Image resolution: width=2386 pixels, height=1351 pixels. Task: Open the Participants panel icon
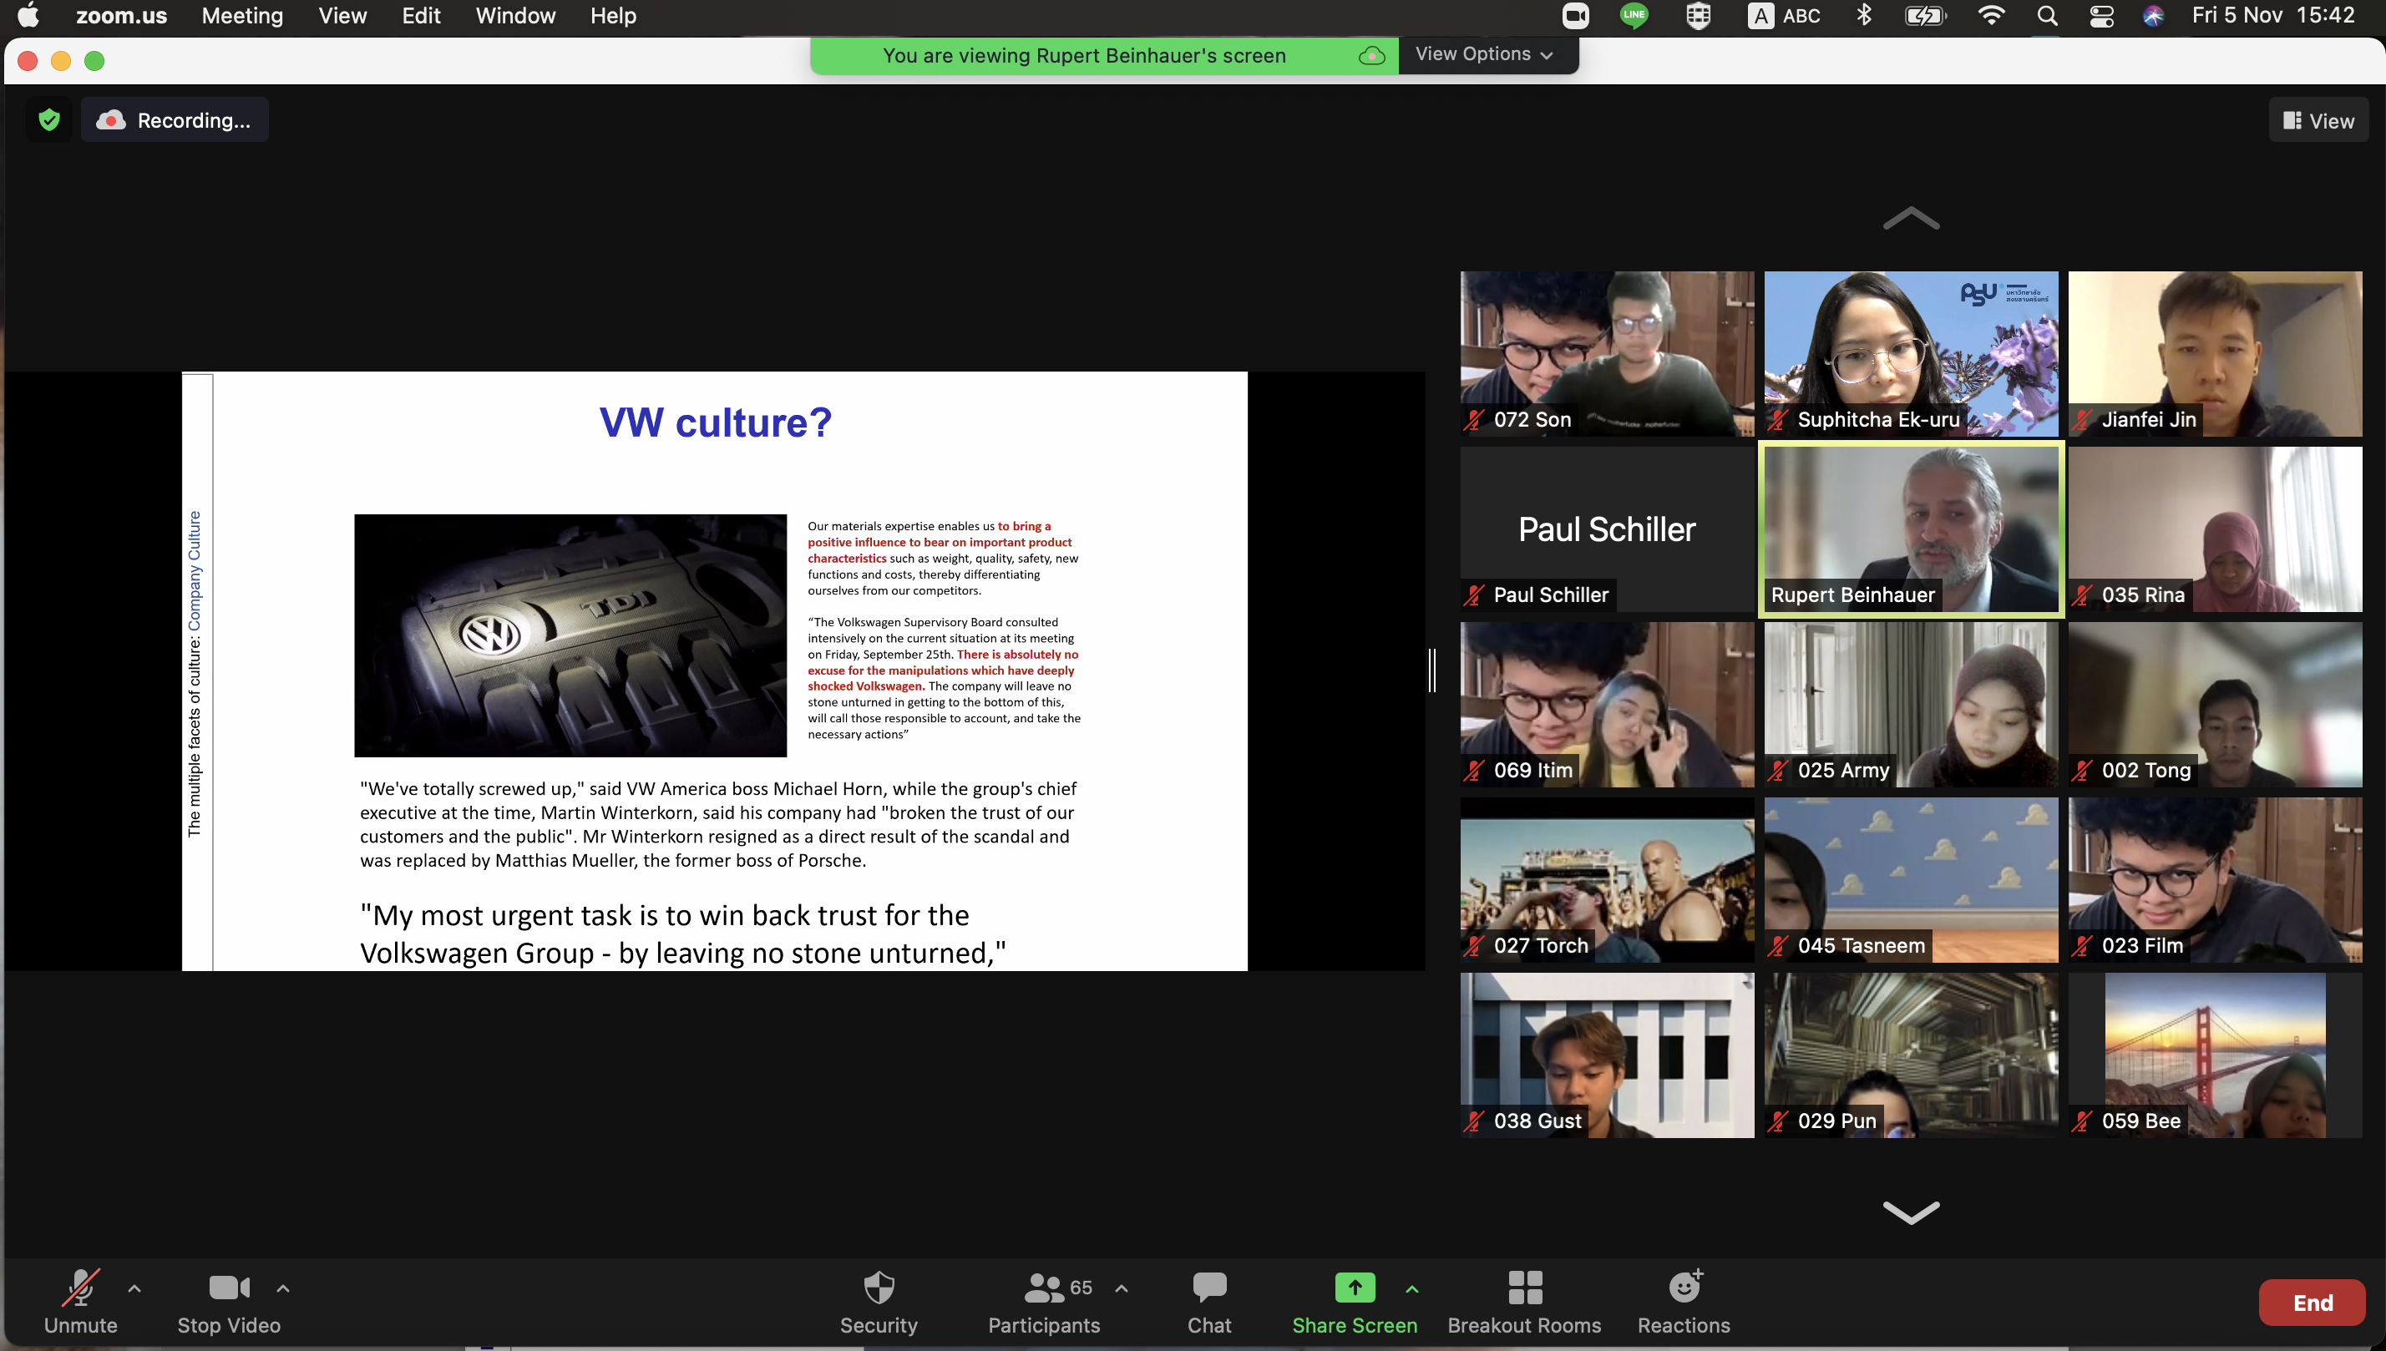[1043, 1288]
